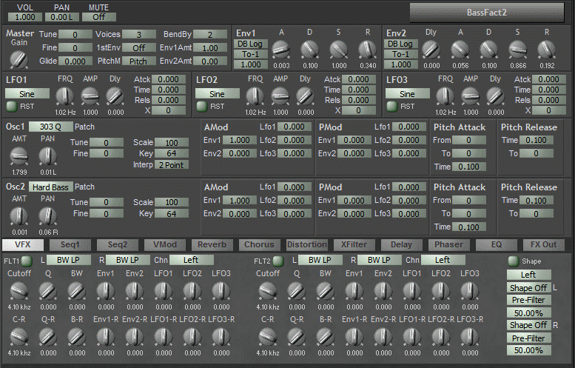The height and width of the screenshot is (368, 575).
Task: Open the Seq1 tab
Action: click(70, 245)
